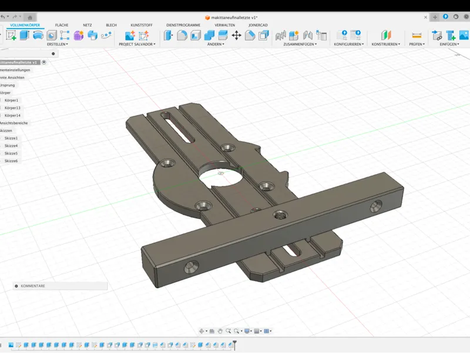Select the Offset Face tool
This screenshot has height=353, width=470.
point(223,35)
